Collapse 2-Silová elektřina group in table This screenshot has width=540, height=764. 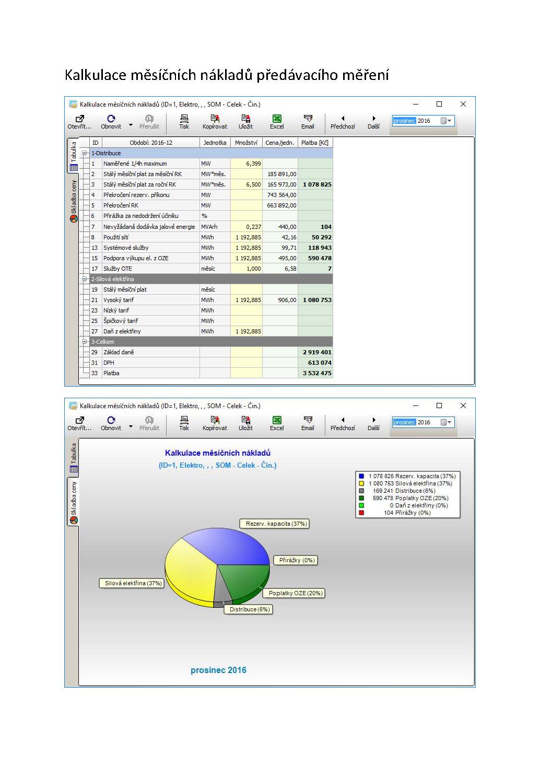(x=84, y=279)
